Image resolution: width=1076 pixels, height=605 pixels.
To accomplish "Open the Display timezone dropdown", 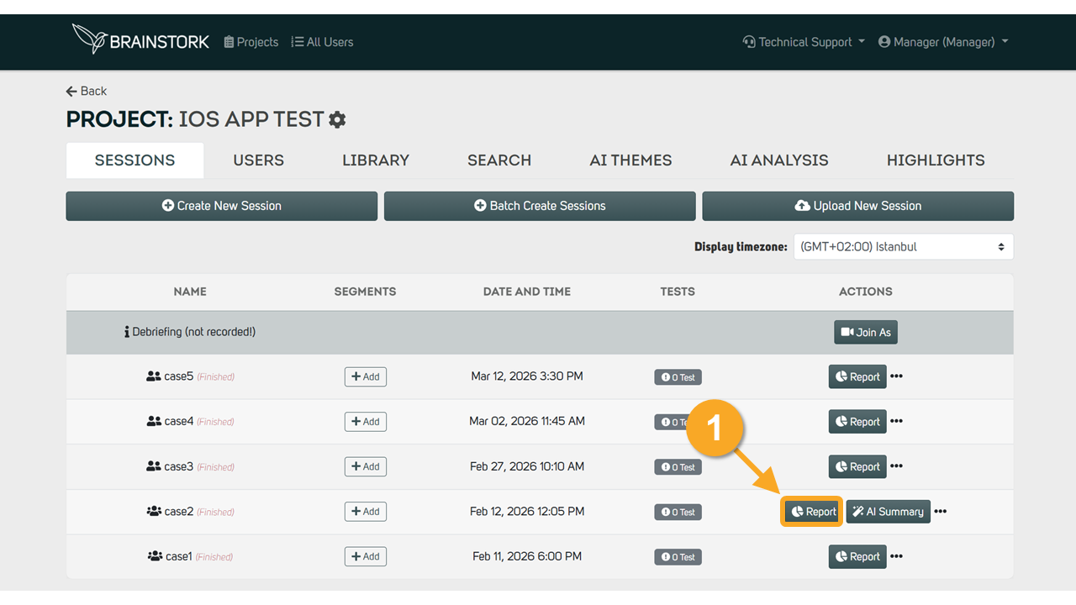I will click(x=904, y=247).
